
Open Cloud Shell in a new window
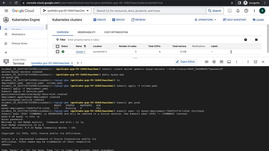pyautogui.click(x=256, y=62)
